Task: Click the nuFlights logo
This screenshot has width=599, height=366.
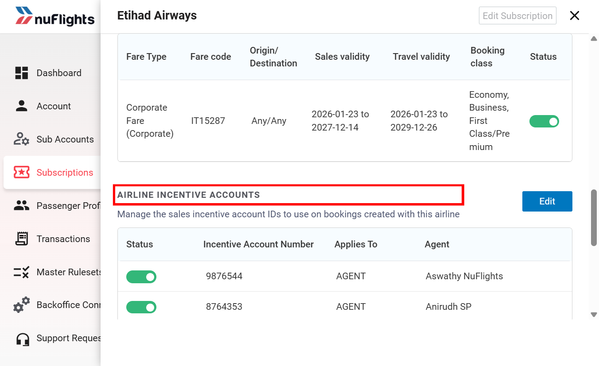Action: 54,16
